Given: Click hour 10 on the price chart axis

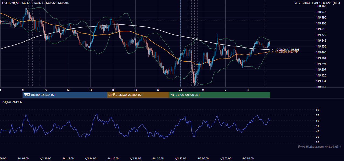Looking at the screenshot, I should (x=45, y=90).
